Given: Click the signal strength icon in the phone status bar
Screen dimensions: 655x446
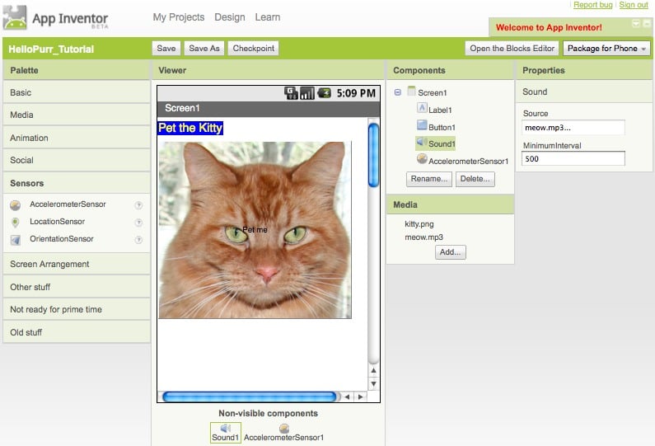Looking at the screenshot, I should point(307,93).
